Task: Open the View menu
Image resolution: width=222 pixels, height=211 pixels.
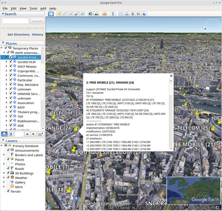Action: 23,9
